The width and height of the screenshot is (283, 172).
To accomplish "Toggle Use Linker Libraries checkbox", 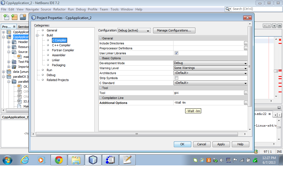I will click(x=176, y=53).
